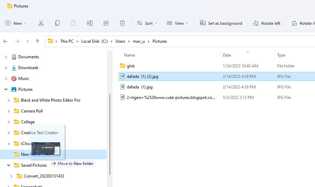Click folder icon in address bar
Screen dimensions: 315x187
click(51, 41)
